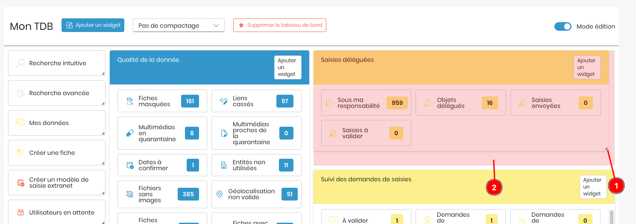Click the Saisies envoyées icon
636x224 pixels.
[522, 103]
